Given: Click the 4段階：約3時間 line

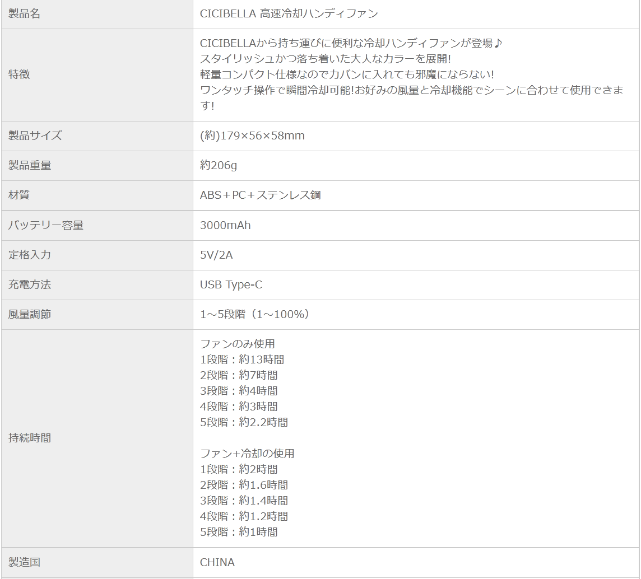Looking at the screenshot, I should pyautogui.click(x=239, y=407).
